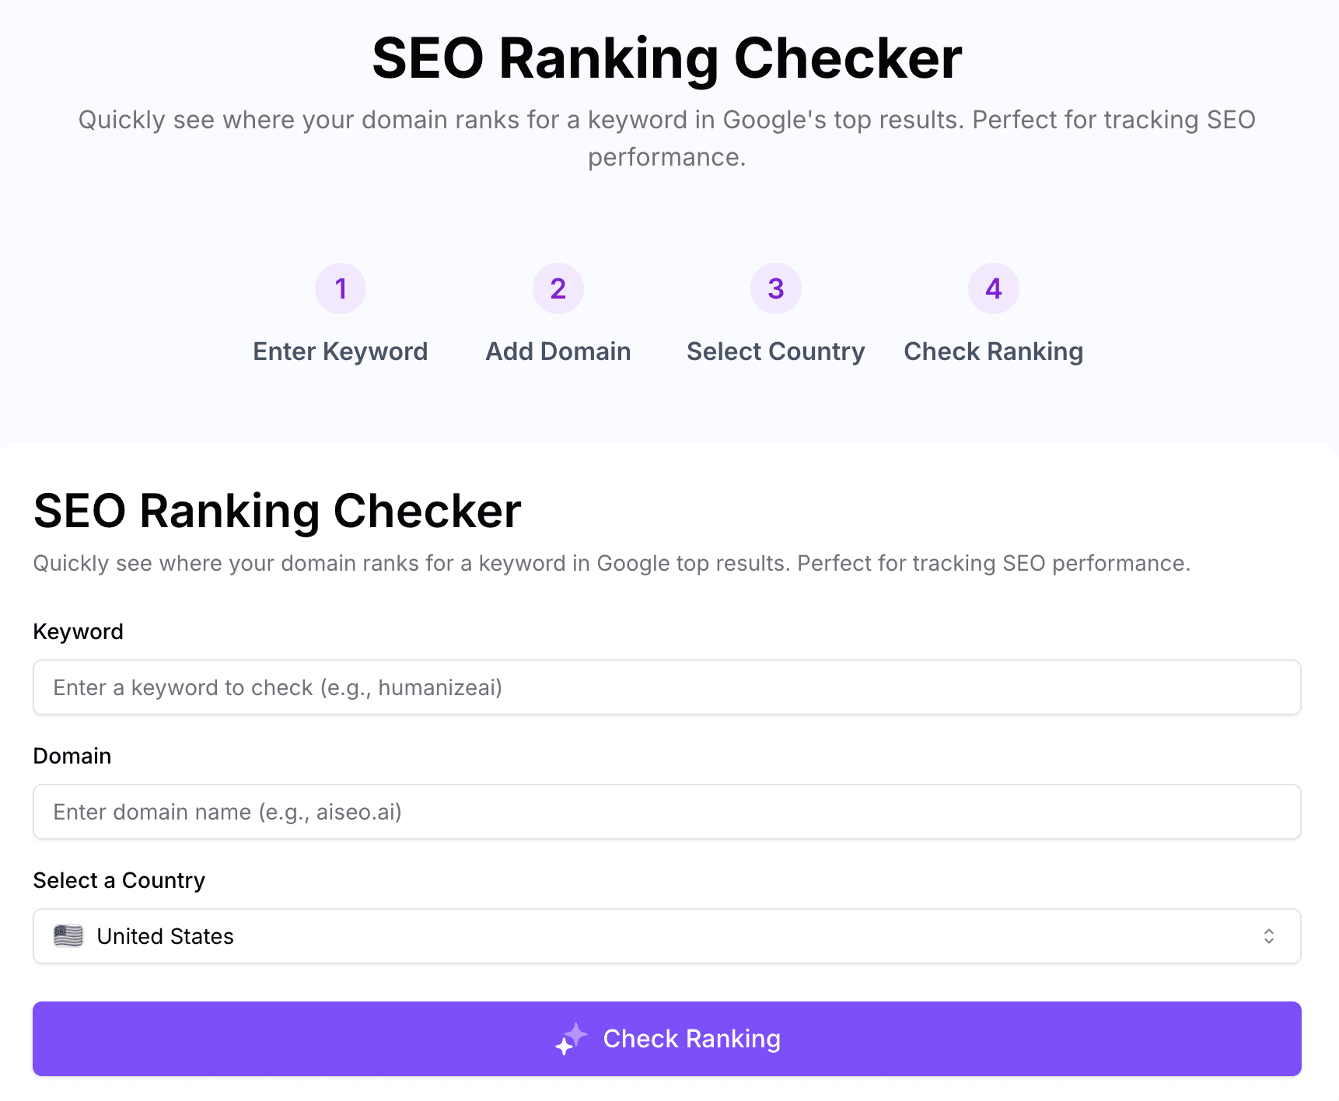Click the step 2 circle icon
The width and height of the screenshot is (1339, 1101).
click(558, 288)
